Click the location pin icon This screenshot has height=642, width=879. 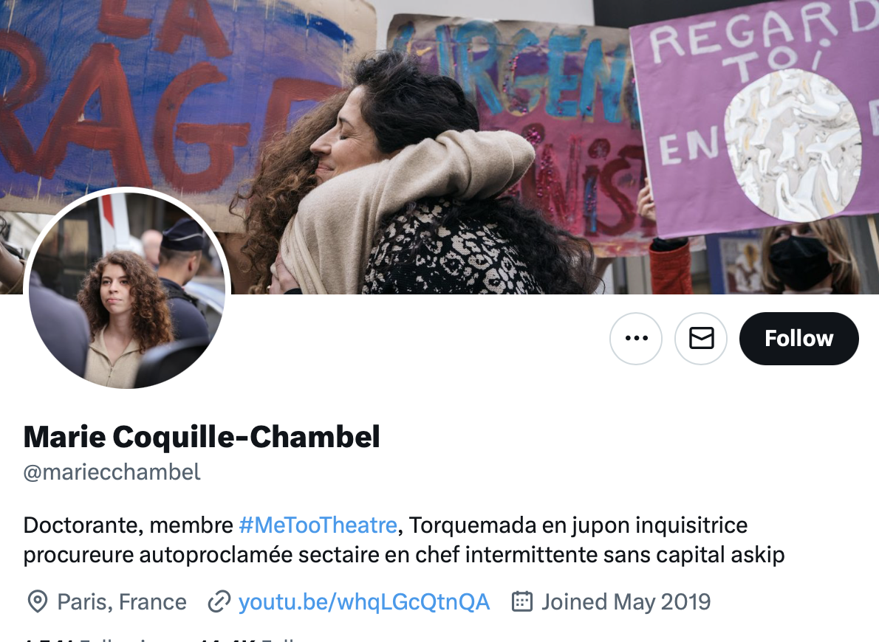point(38,602)
